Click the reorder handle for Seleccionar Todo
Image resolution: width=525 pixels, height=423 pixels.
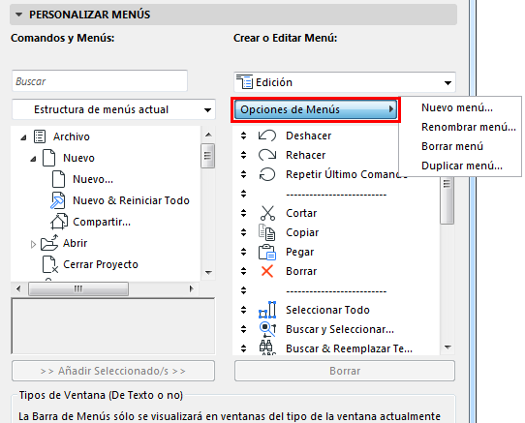coord(243,310)
